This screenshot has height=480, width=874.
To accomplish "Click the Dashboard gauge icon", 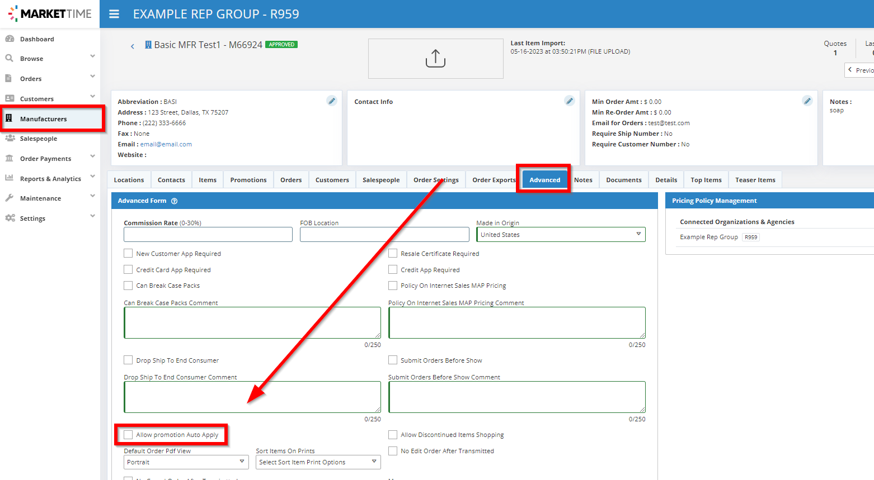I will coord(10,39).
